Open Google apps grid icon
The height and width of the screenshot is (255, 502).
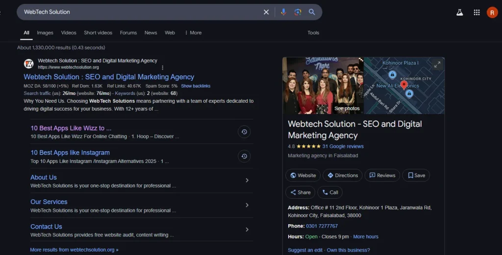pyautogui.click(x=477, y=12)
